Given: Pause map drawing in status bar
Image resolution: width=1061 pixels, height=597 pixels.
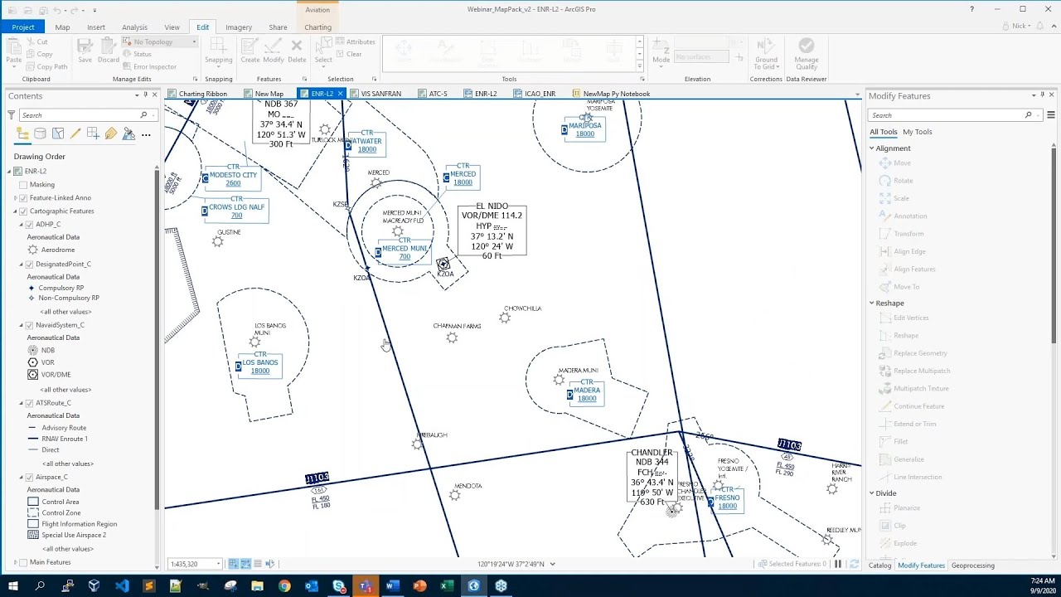Looking at the screenshot, I should point(838,564).
